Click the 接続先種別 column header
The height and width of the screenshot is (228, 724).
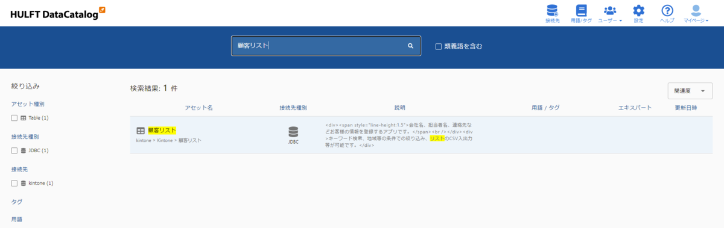pos(293,108)
